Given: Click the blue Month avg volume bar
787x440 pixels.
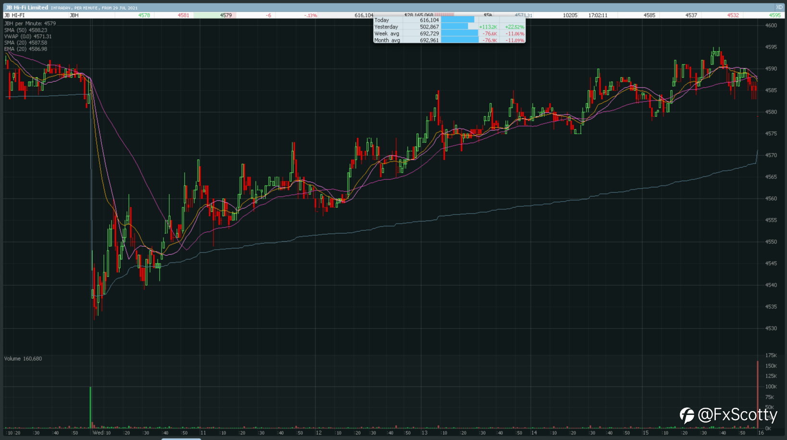Looking at the screenshot, I should coord(460,40).
